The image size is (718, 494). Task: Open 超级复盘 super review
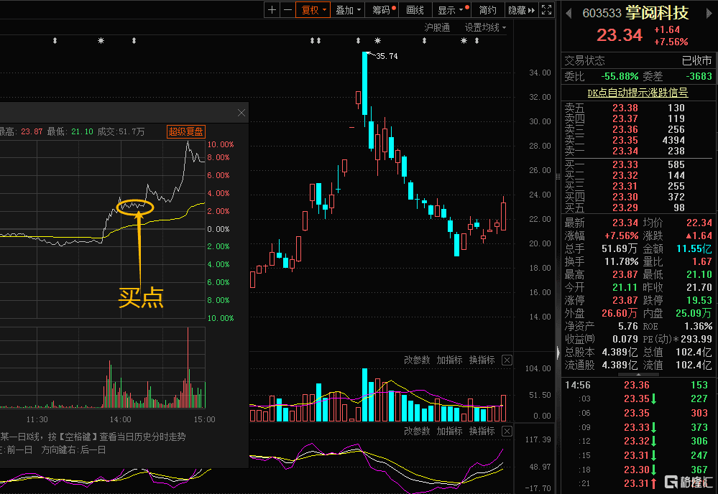tap(186, 131)
